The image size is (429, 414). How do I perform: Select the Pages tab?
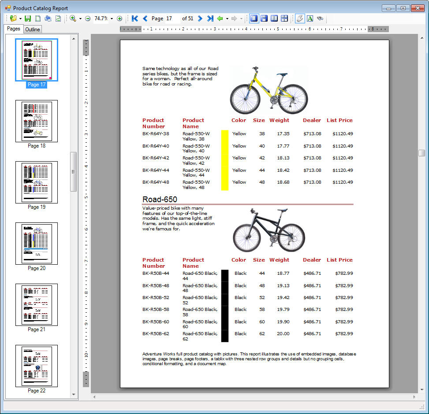pyautogui.click(x=13, y=29)
